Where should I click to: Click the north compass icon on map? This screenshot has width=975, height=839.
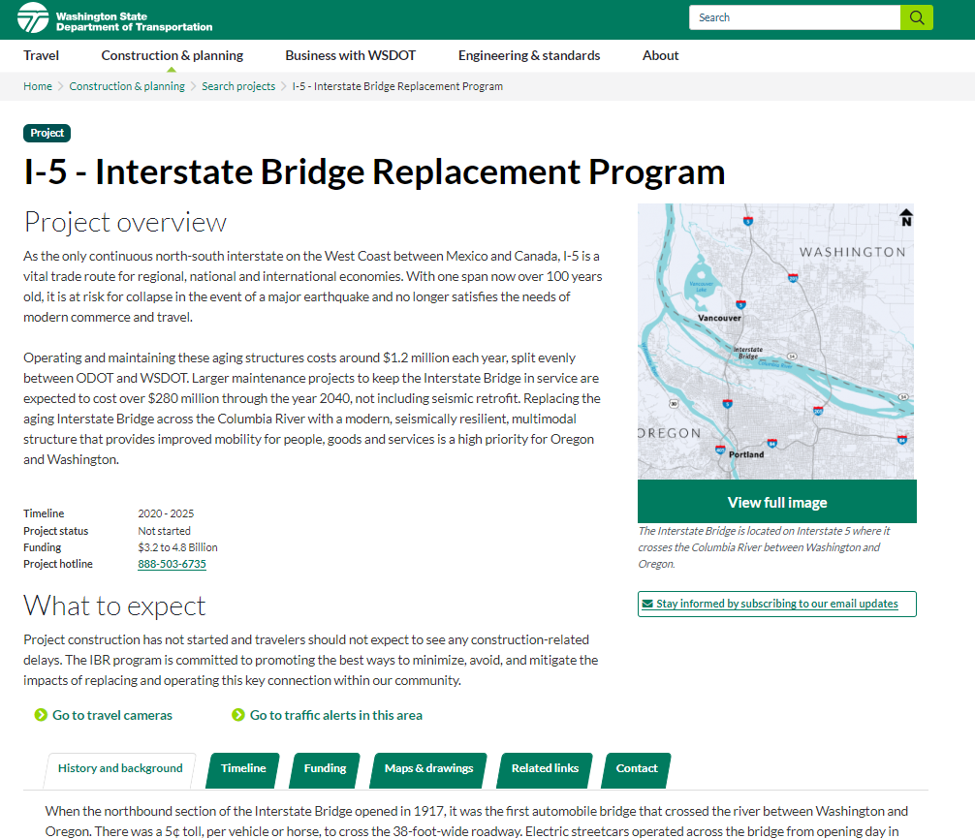point(906,217)
